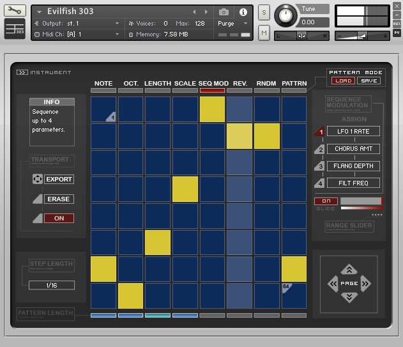Screen dimensions: 403x347
Task: Click the page up double-chevron arrow
Action: [349, 269]
